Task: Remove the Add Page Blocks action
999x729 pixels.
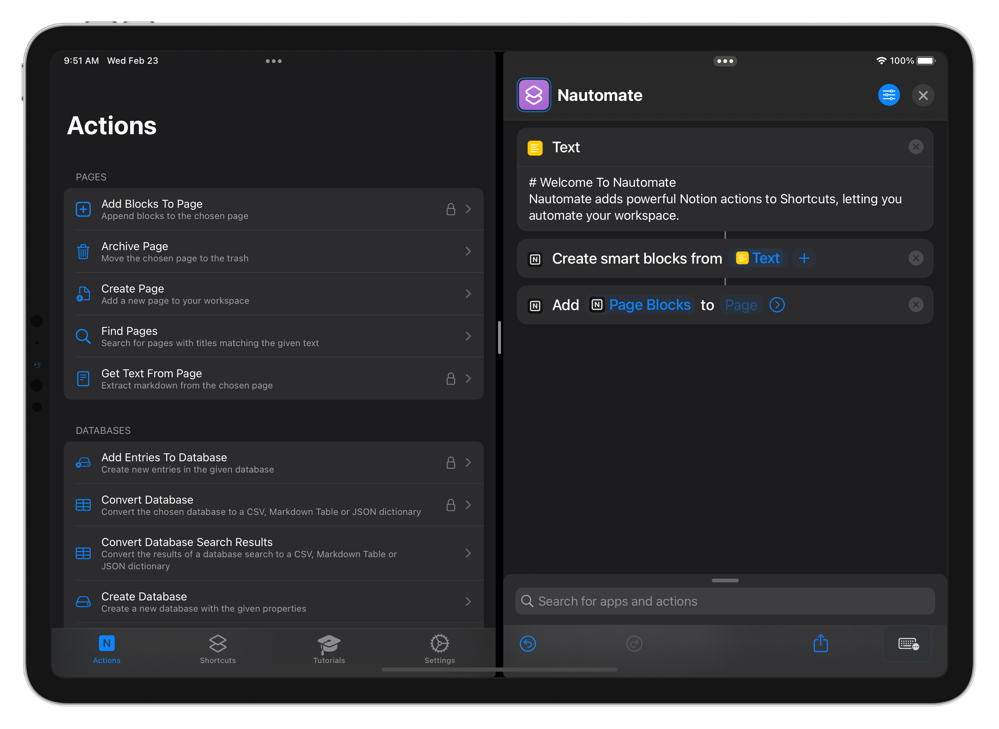Action: pos(916,304)
